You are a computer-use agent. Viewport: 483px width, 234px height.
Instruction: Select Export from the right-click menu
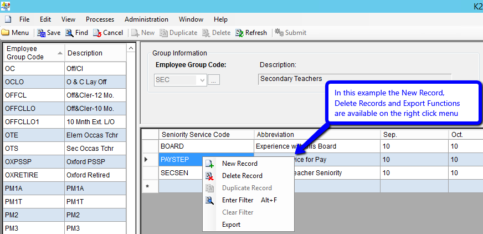click(231, 225)
